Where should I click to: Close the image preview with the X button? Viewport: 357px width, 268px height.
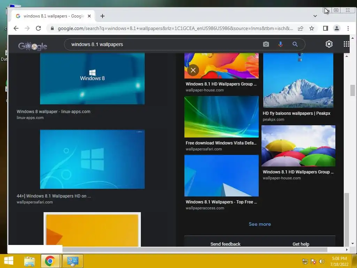[x=193, y=70]
